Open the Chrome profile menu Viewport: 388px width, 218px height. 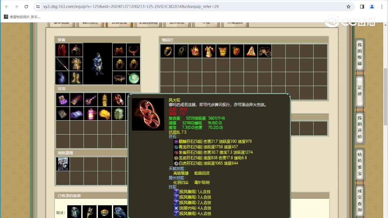[372, 6]
